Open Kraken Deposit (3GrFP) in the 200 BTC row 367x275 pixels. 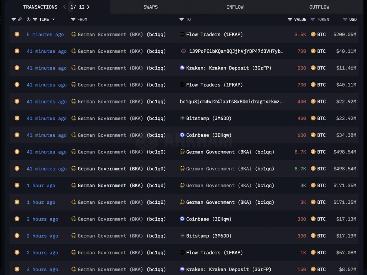point(229,68)
